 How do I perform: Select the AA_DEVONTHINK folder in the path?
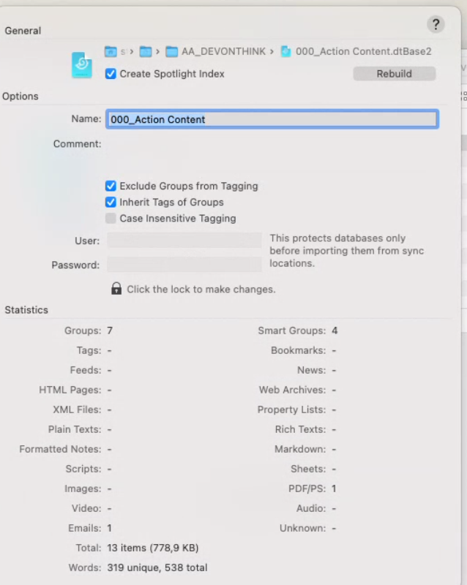click(216, 51)
